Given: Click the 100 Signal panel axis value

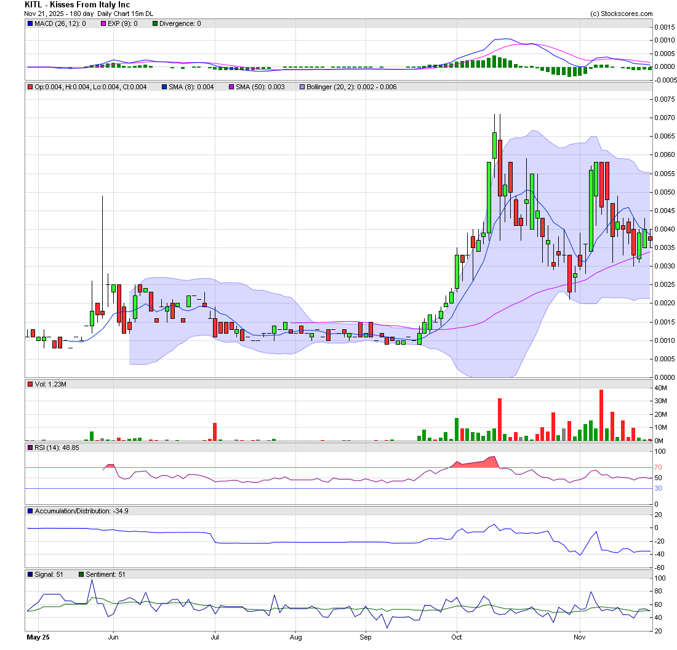Looking at the screenshot, I should click(x=660, y=579).
